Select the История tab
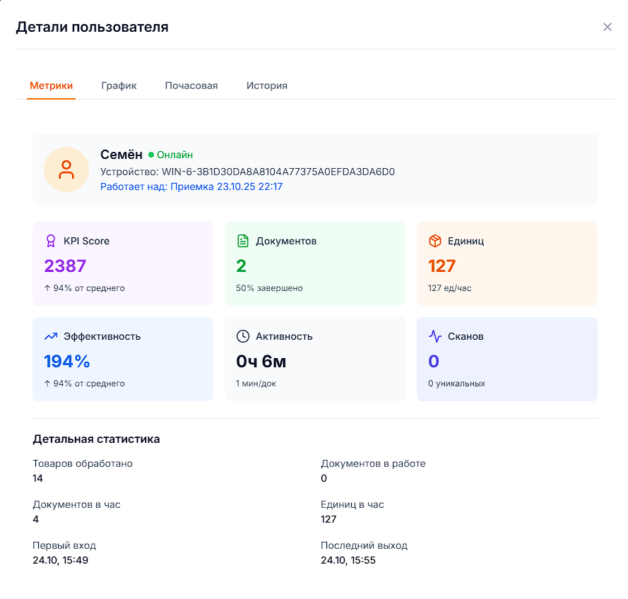The height and width of the screenshot is (599, 628). coord(266,85)
